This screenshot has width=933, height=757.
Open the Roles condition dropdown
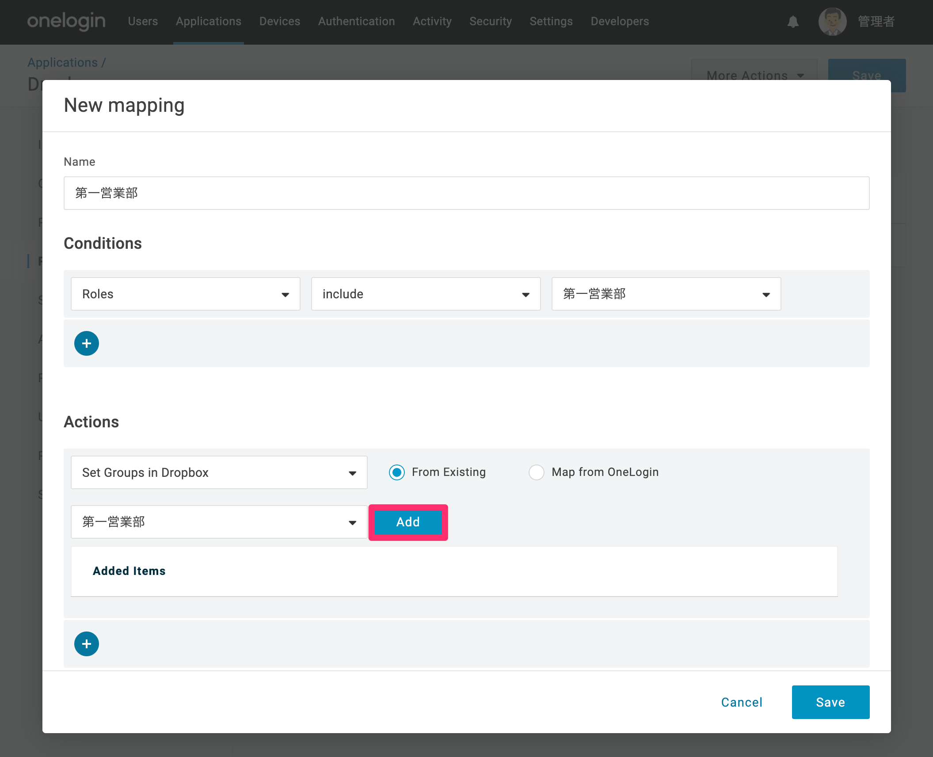tap(186, 294)
